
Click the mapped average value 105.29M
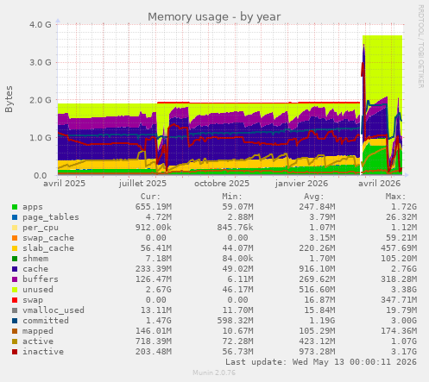[317, 331]
